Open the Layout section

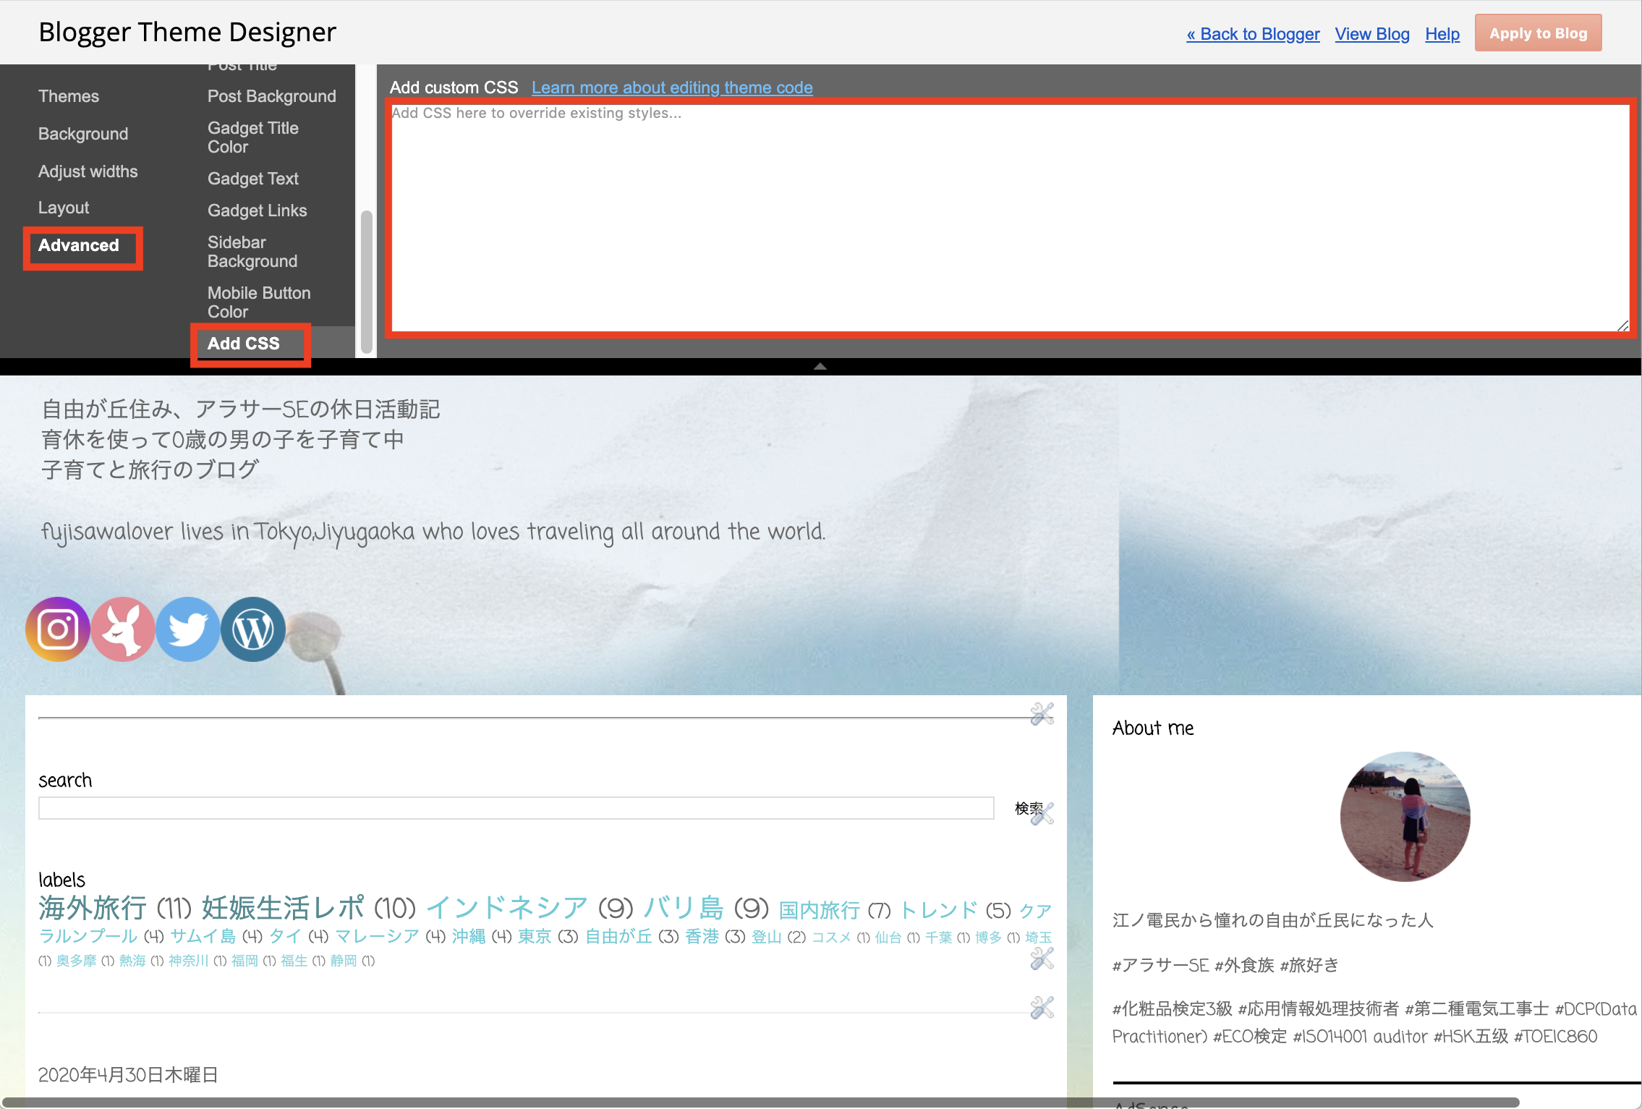point(64,208)
